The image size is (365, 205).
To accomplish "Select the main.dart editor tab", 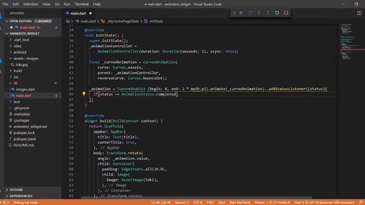I will pyautogui.click(x=78, y=14).
